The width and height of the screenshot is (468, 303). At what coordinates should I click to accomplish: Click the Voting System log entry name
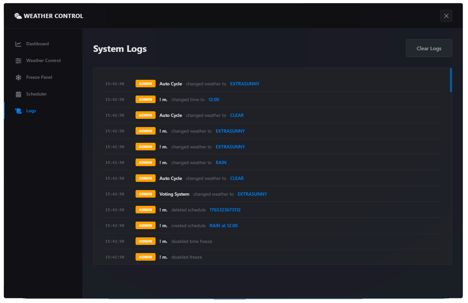click(174, 194)
